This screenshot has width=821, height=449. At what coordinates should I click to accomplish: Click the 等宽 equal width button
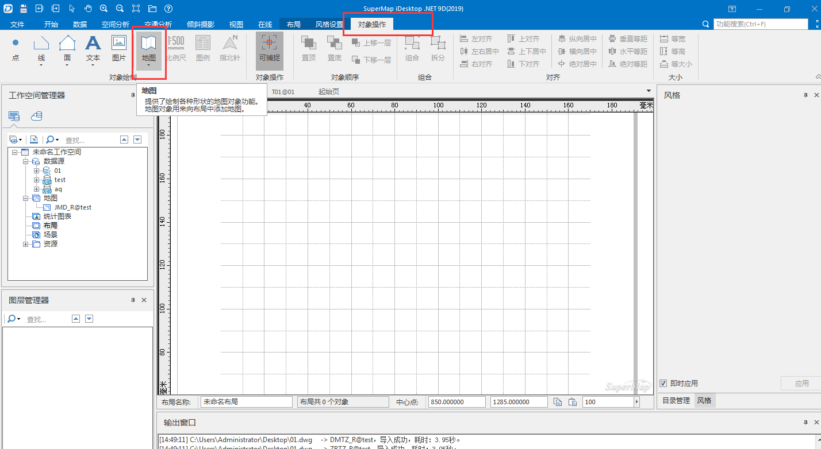(673, 38)
